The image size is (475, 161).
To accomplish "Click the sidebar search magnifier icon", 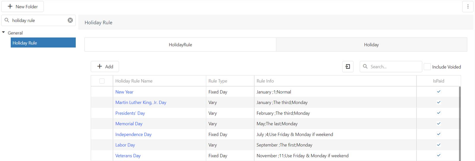I will pos(7,20).
